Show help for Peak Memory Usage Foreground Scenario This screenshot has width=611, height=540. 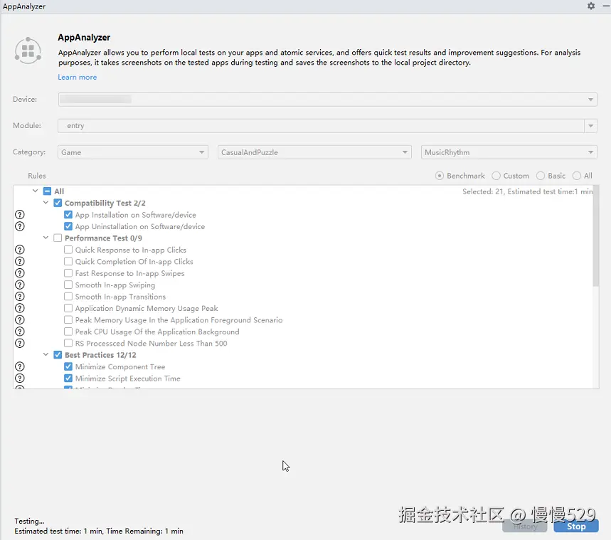19,320
